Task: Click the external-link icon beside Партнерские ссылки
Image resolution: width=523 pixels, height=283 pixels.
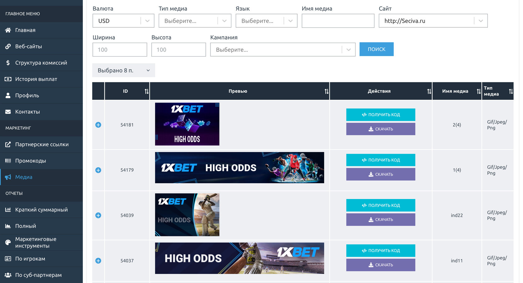Action: pos(8,144)
